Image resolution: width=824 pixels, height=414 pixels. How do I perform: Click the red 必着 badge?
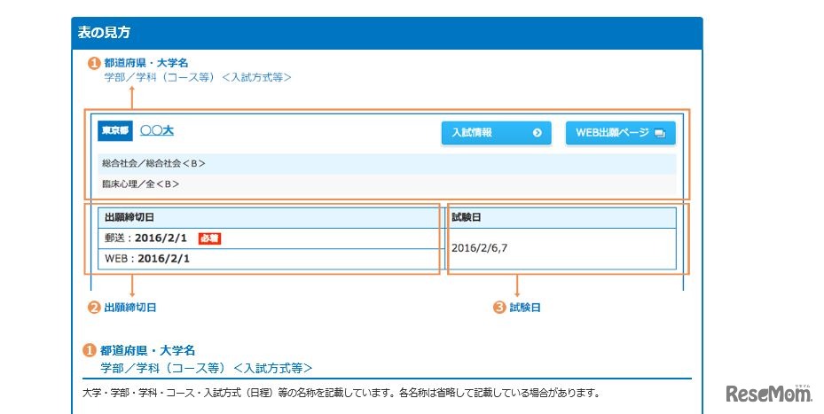(209, 238)
